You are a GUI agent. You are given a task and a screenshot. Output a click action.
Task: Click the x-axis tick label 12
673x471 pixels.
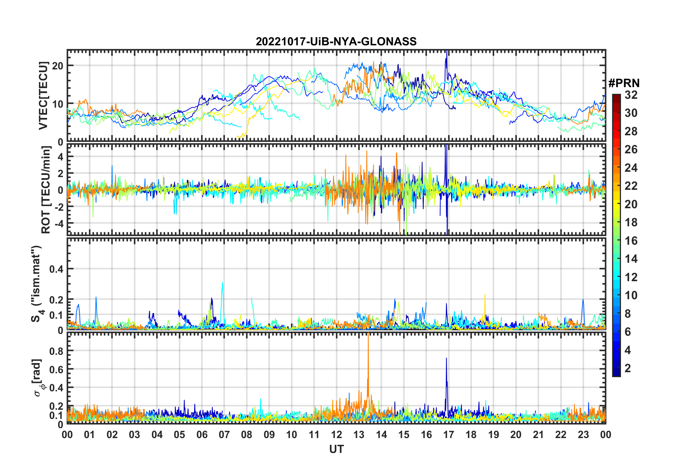pyautogui.click(x=336, y=435)
